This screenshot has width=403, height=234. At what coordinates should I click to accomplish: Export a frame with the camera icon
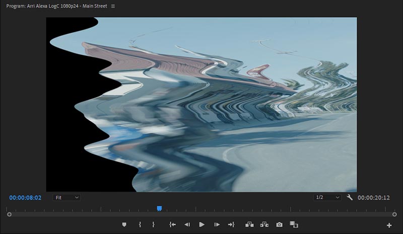(280, 225)
